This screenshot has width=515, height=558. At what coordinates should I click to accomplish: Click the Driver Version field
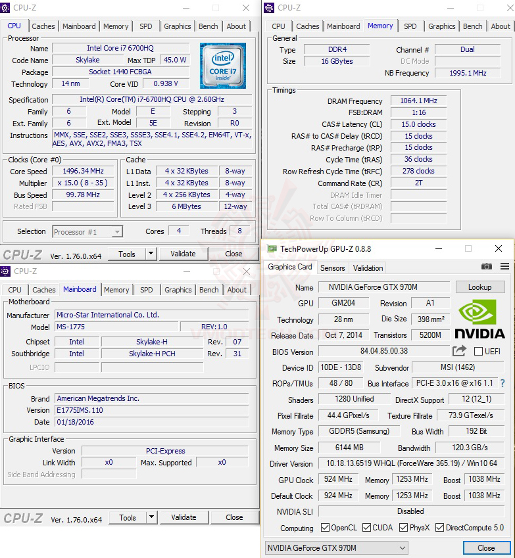click(411, 463)
